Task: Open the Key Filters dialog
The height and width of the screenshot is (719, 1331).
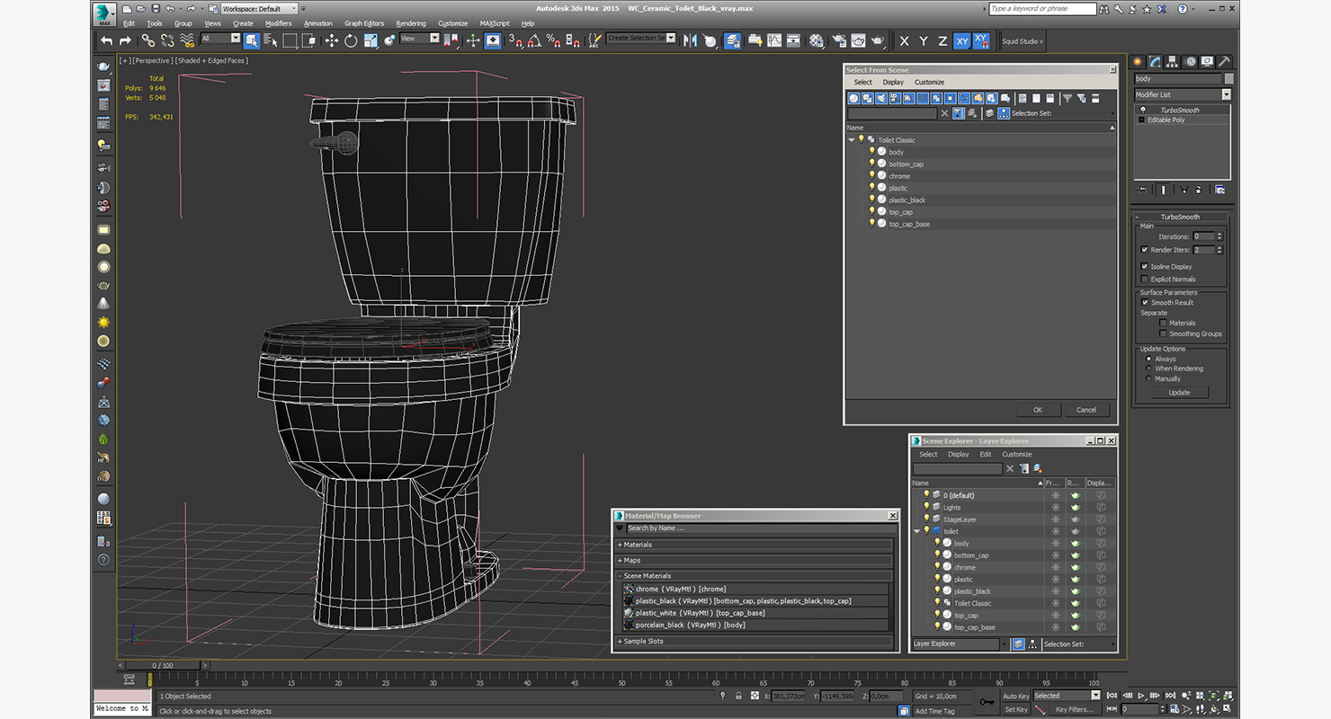Action: tap(1075, 710)
